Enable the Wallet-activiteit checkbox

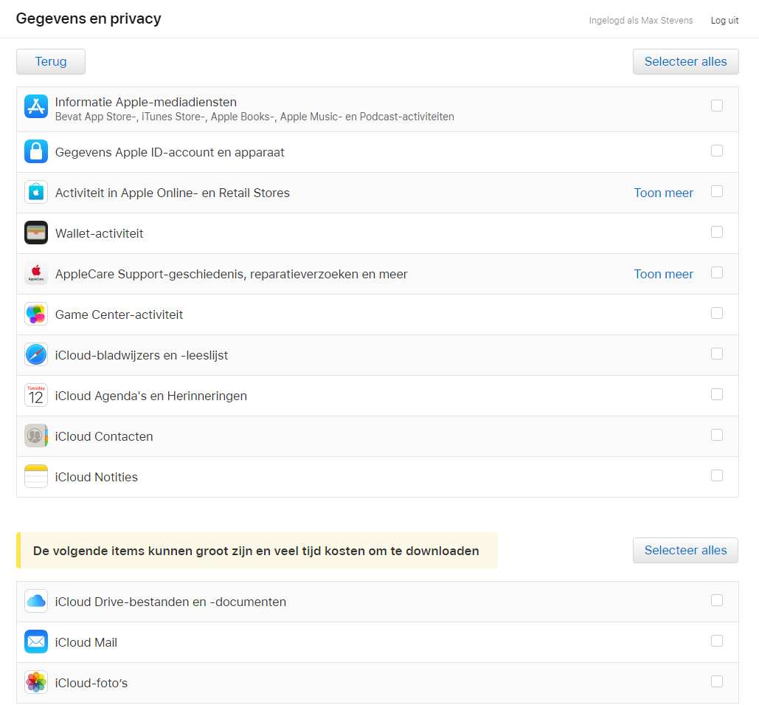click(716, 232)
